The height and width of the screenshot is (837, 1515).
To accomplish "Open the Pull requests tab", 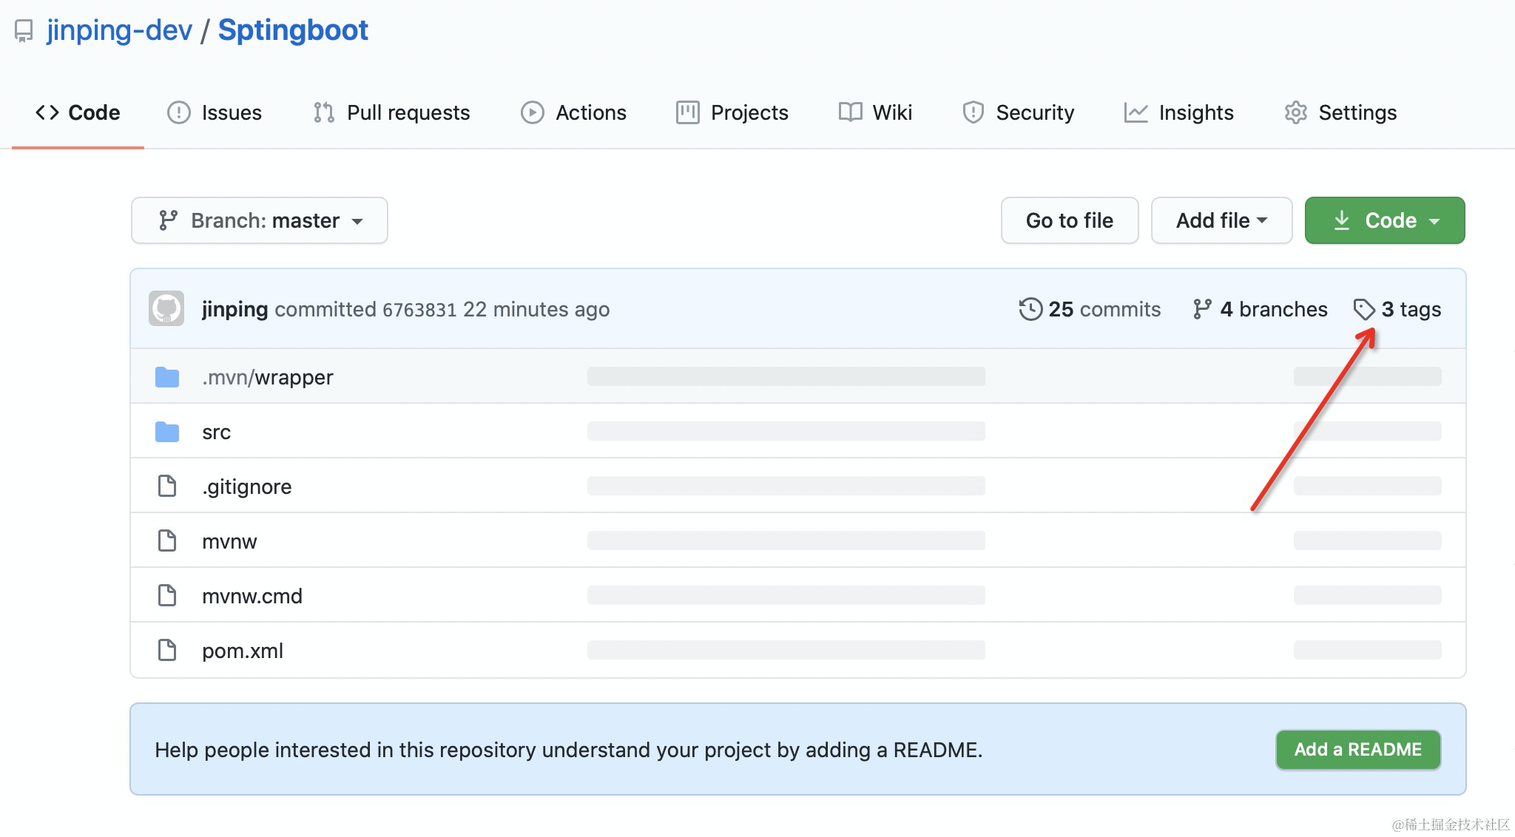I will point(391,112).
